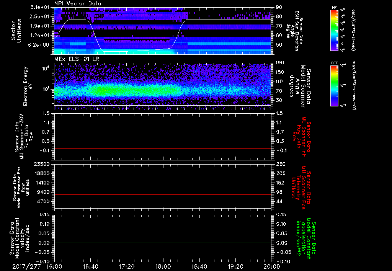The width and height of the screenshot is (392, 271).
Task: Click the 90 degree elevation tick label
Action: tap(279, 7)
